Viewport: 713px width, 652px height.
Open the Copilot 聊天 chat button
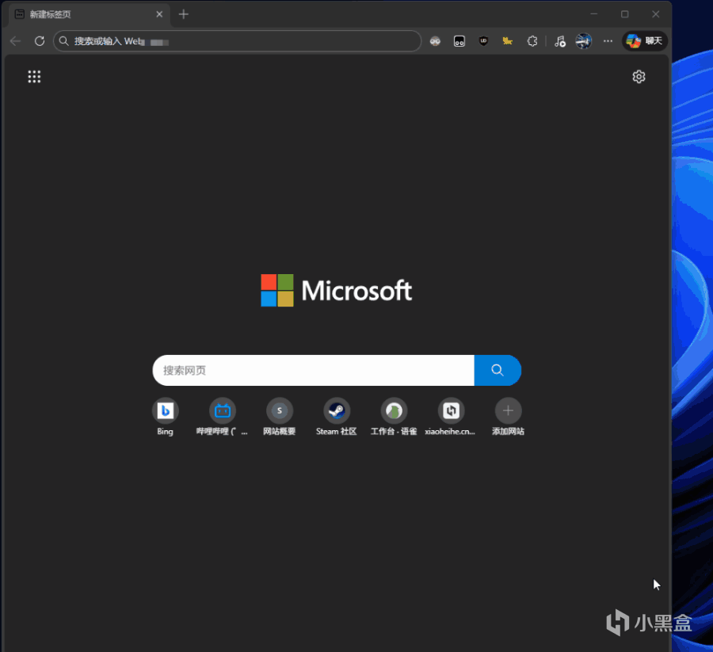pos(644,41)
